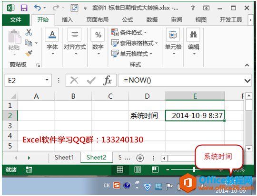Redo the last undone action
257x196 pixels.
coord(56,8)
